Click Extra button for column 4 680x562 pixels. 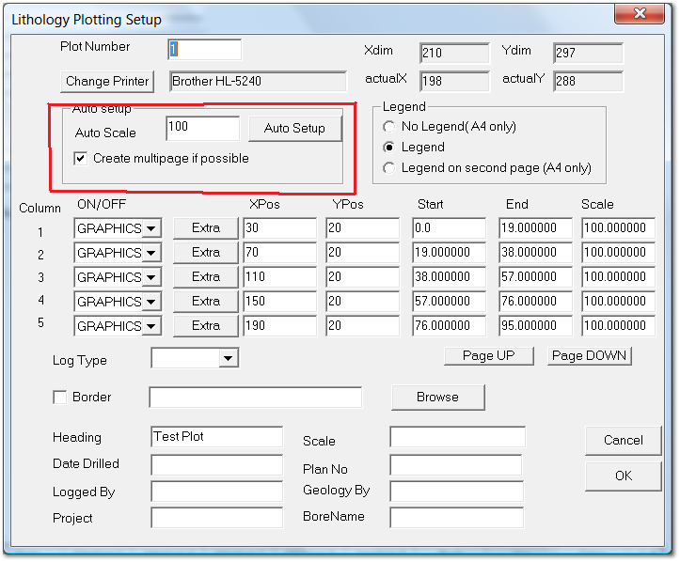(205, 302)
